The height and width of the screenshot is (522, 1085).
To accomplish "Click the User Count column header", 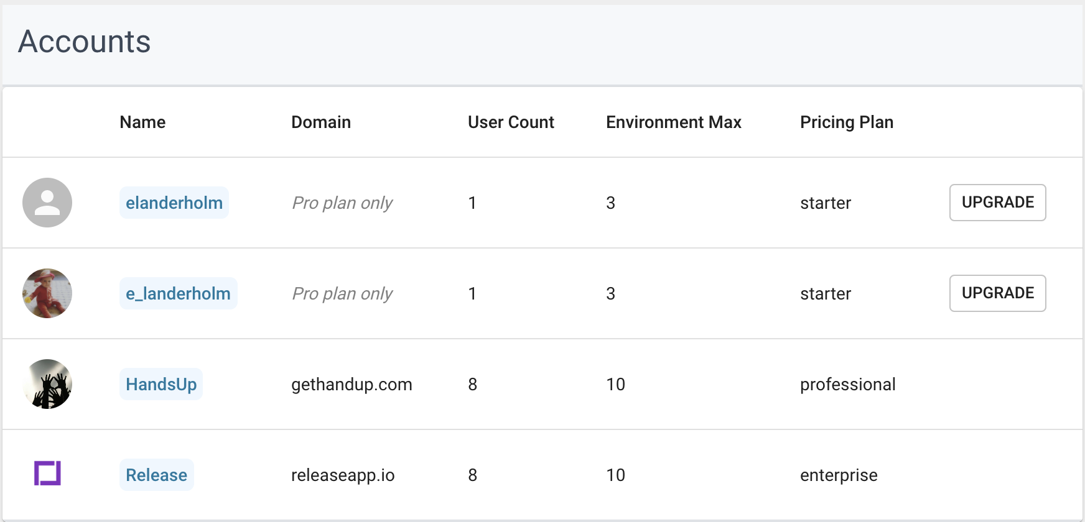I will (x=511, y=122).
